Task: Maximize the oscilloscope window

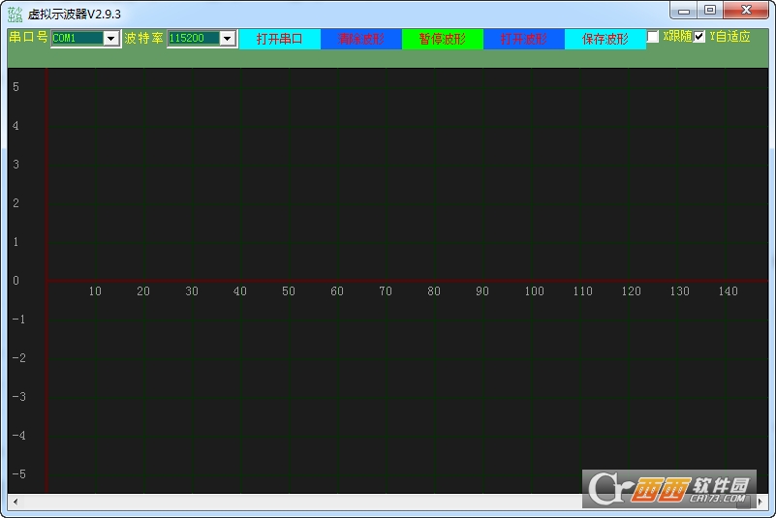Action: [710, 11]
